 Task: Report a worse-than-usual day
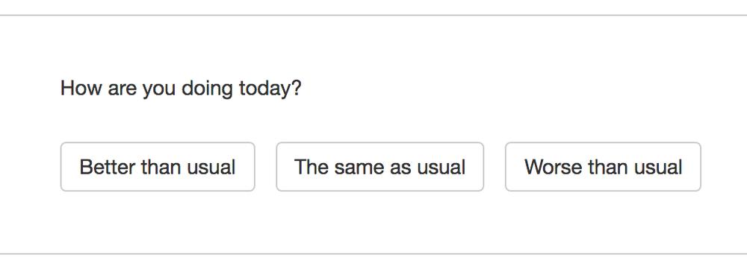click(x=603, y=167)
